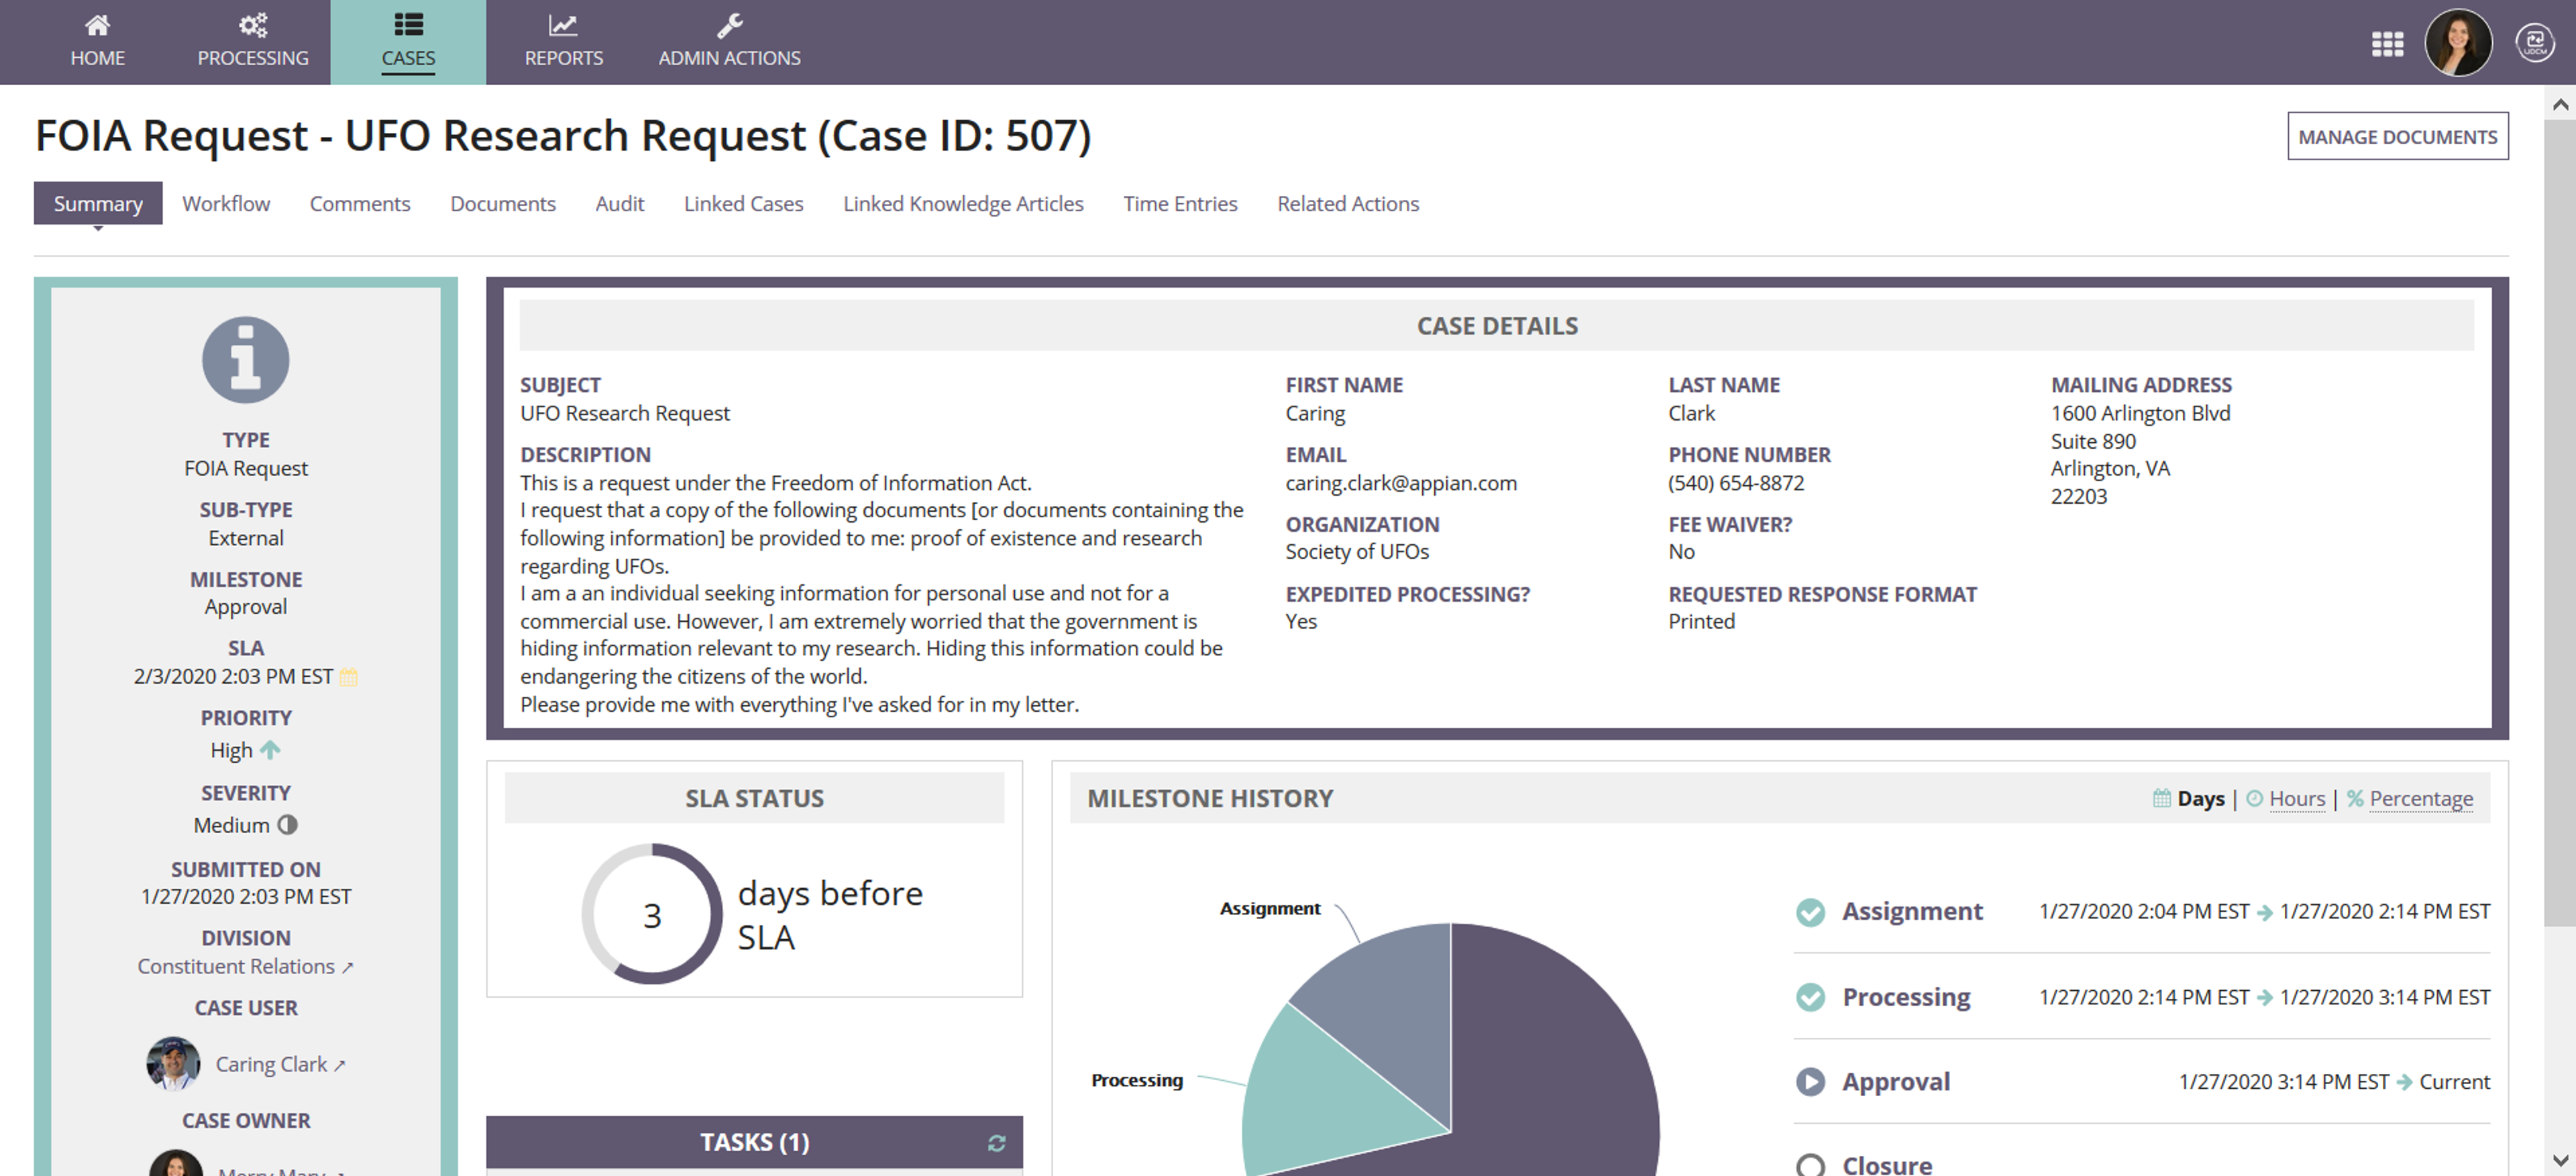Refresh the Tasks list
The width and height of the screenshot is (2576, 1176).
pyautogui.click(x=996, y=1143)
